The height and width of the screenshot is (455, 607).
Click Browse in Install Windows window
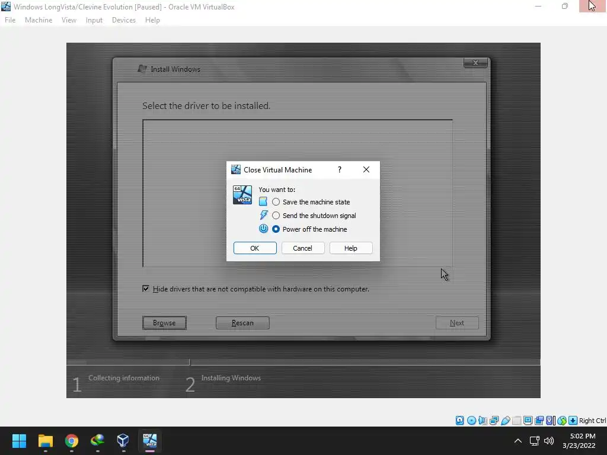[164, 323]
